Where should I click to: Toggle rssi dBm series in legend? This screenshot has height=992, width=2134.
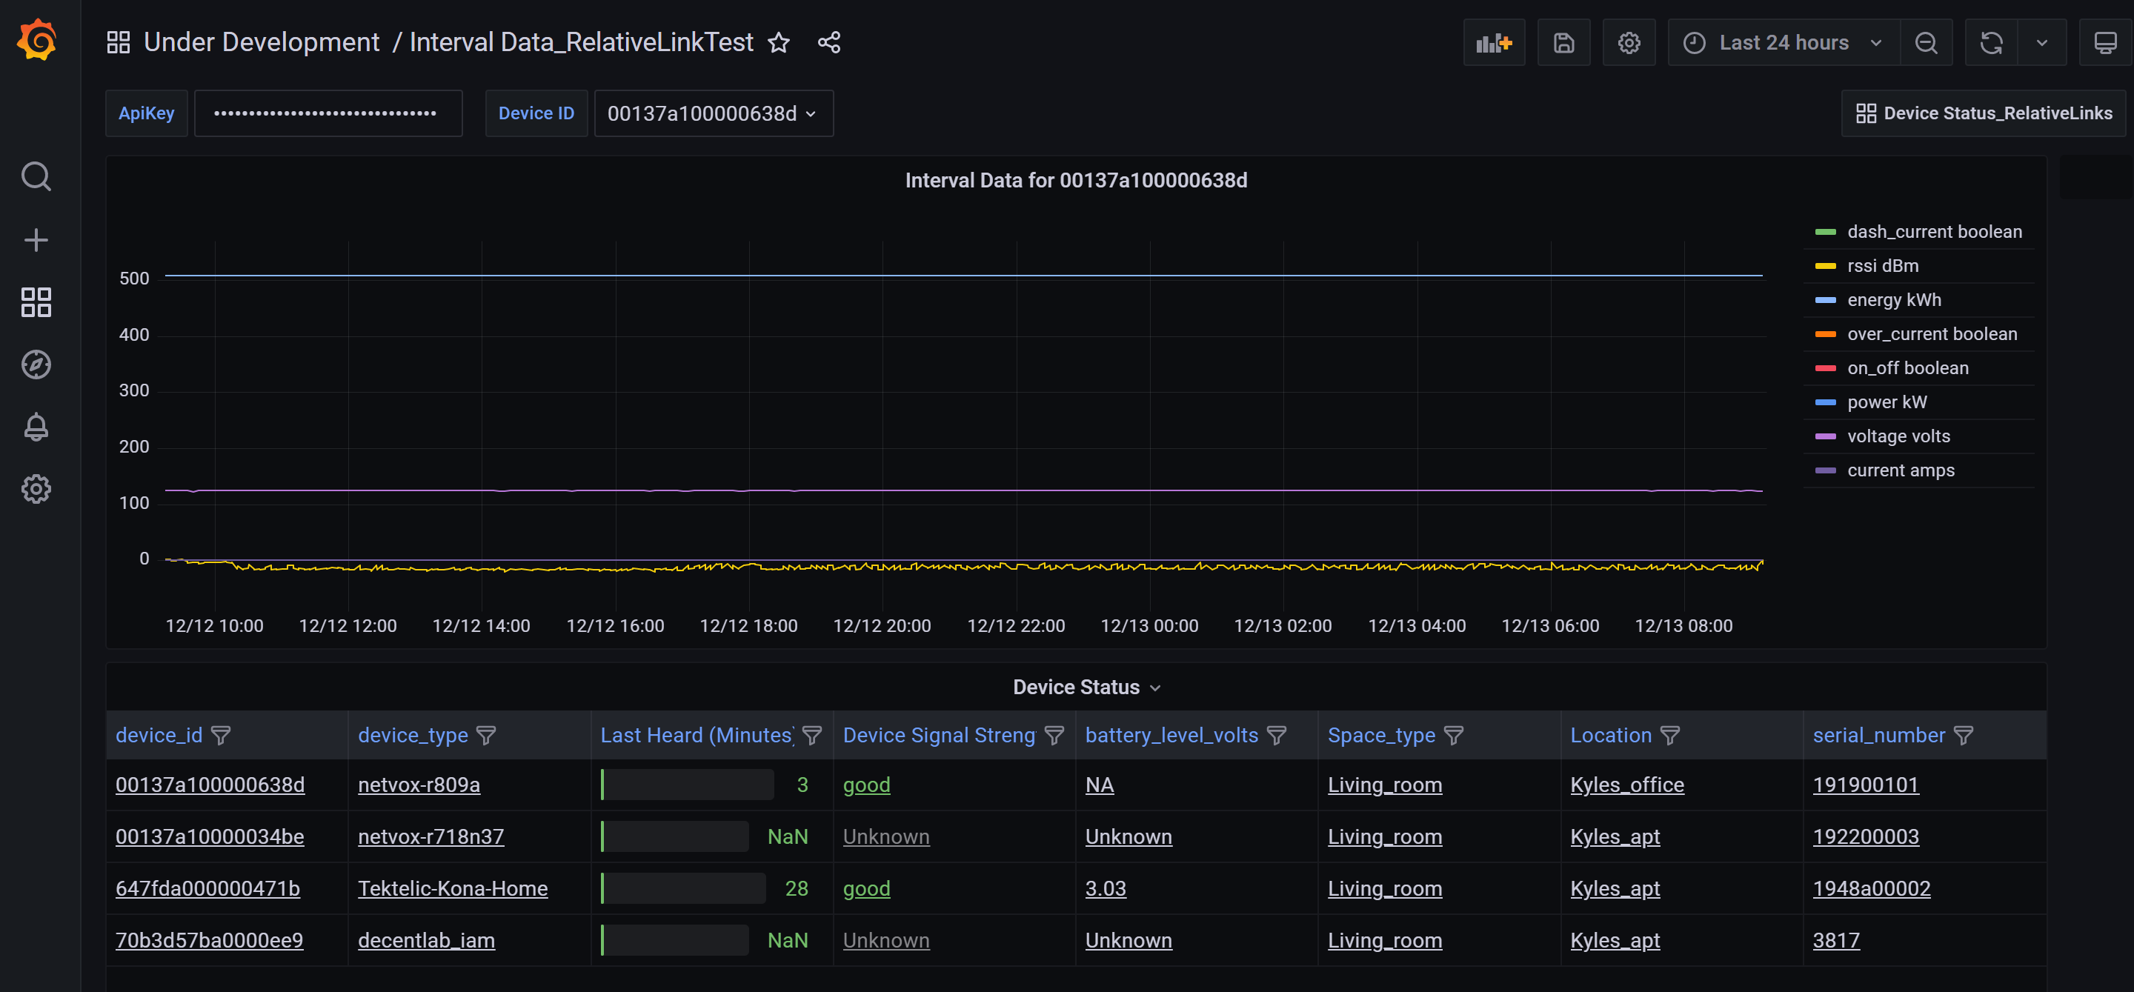[x=1882, y=266]
